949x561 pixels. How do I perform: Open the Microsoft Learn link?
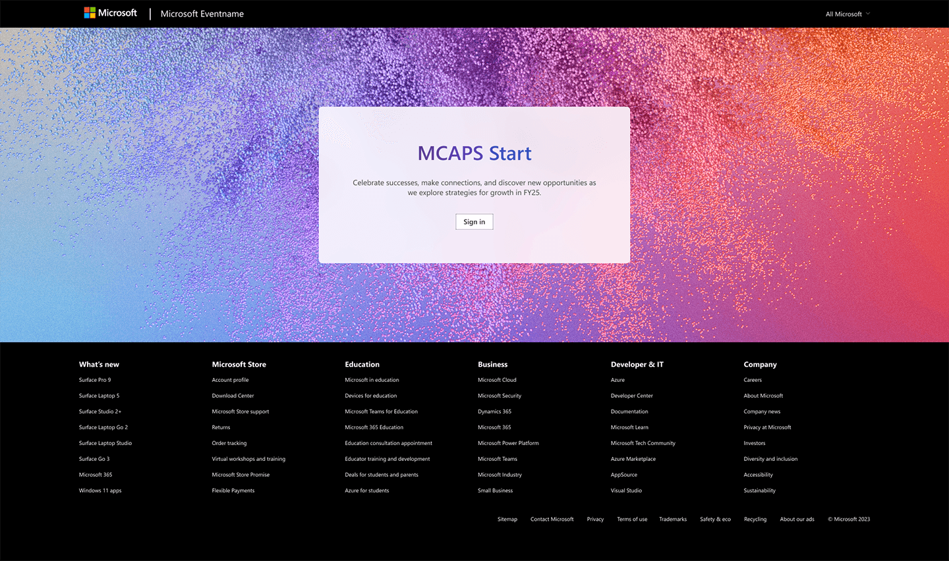pos(629,427)
